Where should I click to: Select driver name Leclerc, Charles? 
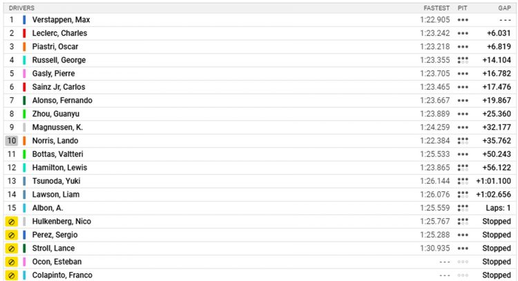click(59, 33)
